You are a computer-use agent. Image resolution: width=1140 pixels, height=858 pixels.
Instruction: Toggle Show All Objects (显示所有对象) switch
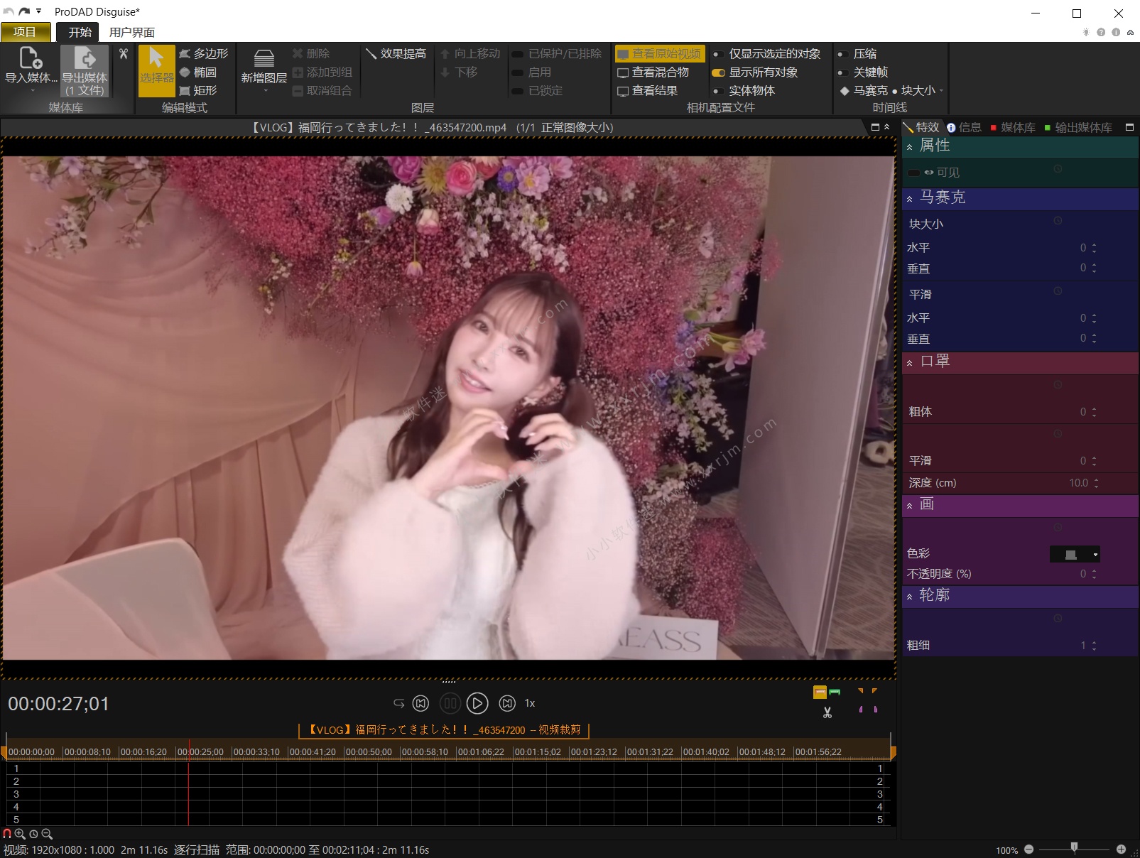719,72
